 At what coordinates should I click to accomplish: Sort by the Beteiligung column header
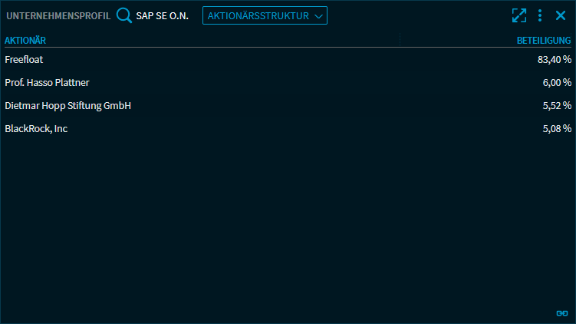[544, 40]
